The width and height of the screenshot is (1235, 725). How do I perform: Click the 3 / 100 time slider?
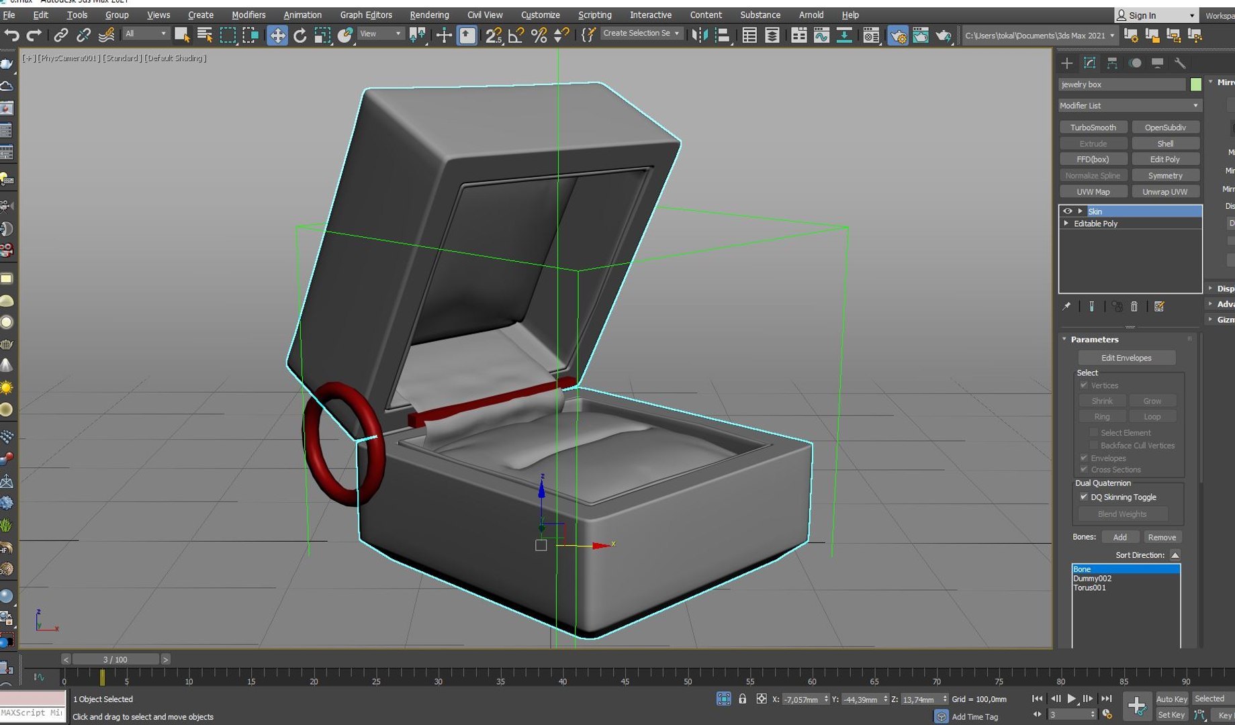pyautogui.click(x=116, y=659)
